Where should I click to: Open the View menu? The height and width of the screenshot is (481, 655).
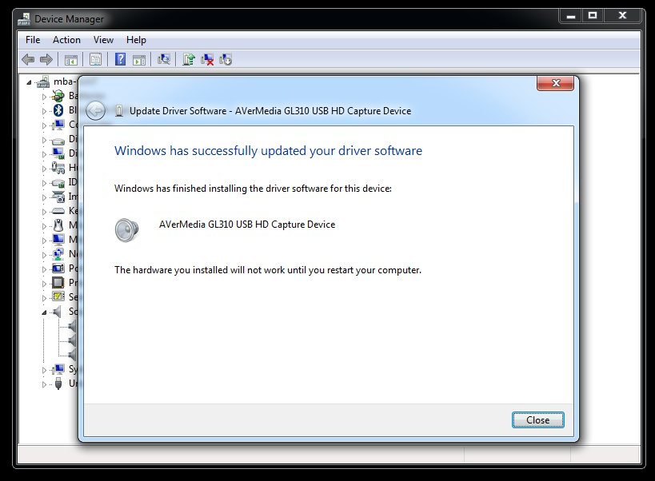click(103, 40)
